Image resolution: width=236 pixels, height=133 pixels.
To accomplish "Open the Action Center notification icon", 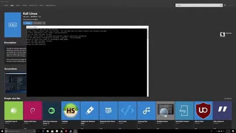I will click(x=233, y=131).
